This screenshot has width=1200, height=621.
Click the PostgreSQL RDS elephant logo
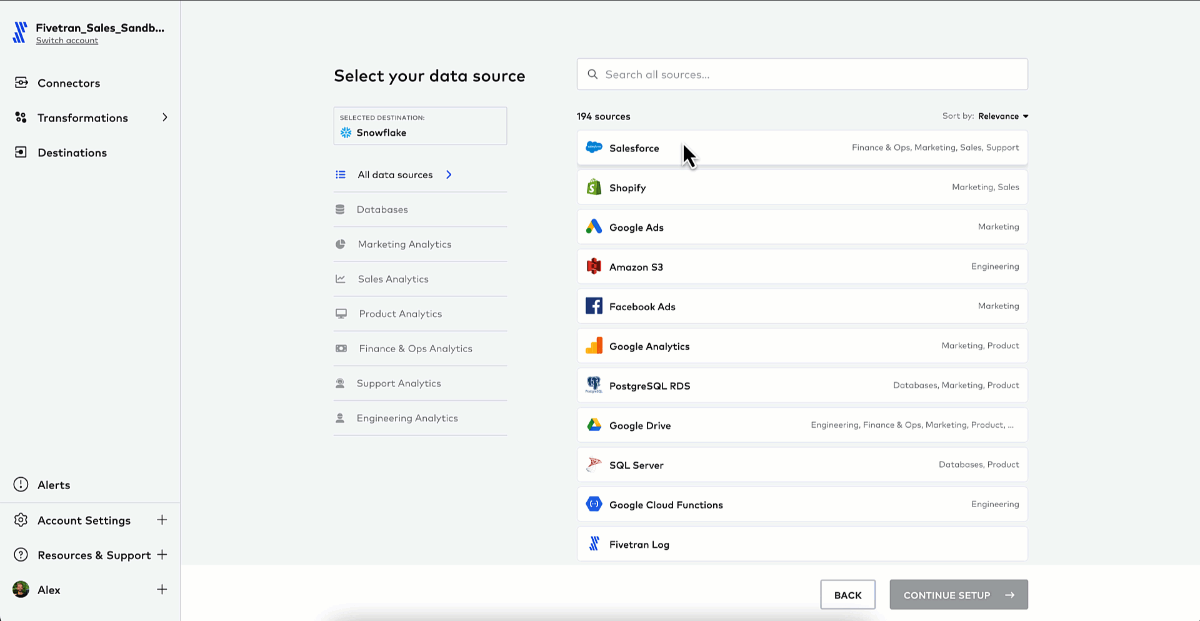tap(594, 385)
